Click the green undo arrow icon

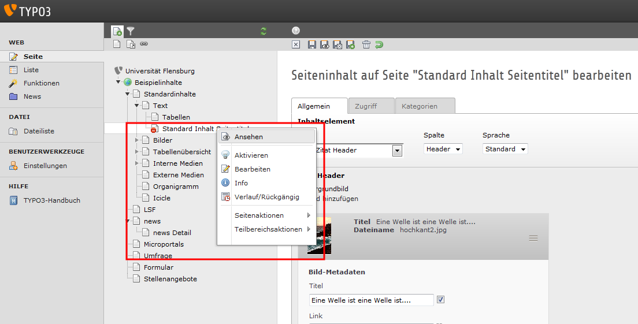379,44
